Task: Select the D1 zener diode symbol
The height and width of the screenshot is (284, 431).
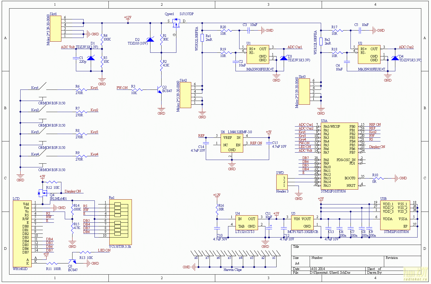Action: [91, 58]
